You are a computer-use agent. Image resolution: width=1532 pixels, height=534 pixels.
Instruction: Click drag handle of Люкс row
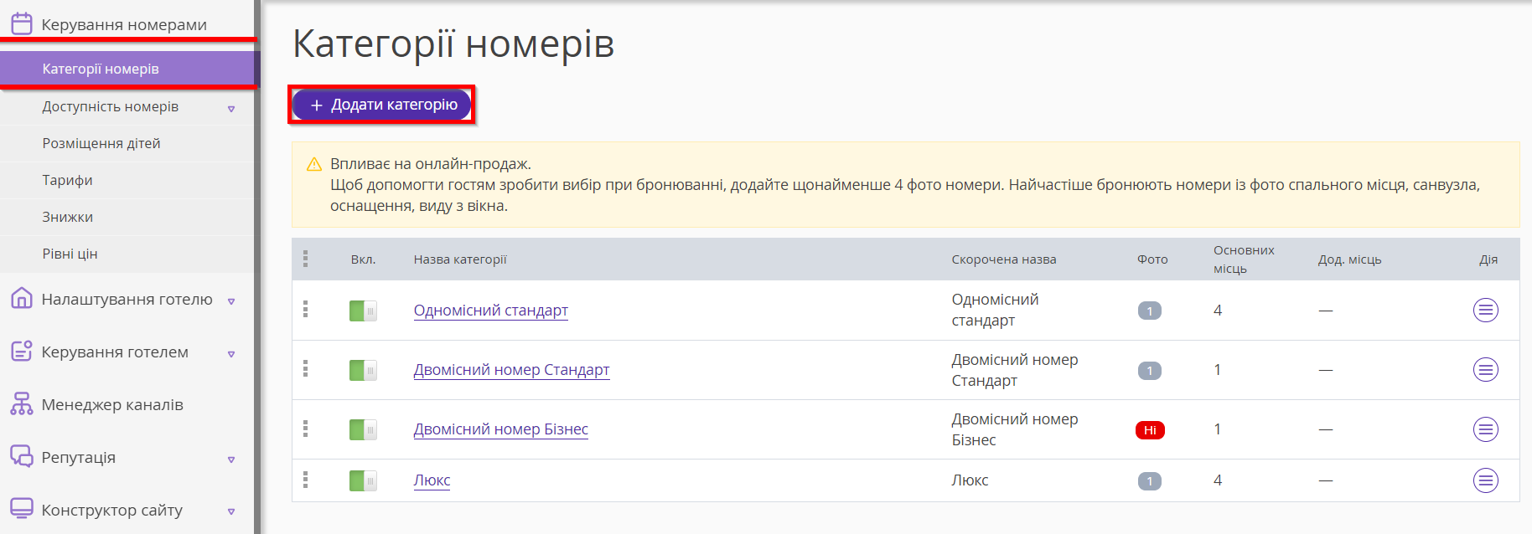pos(305,480)
